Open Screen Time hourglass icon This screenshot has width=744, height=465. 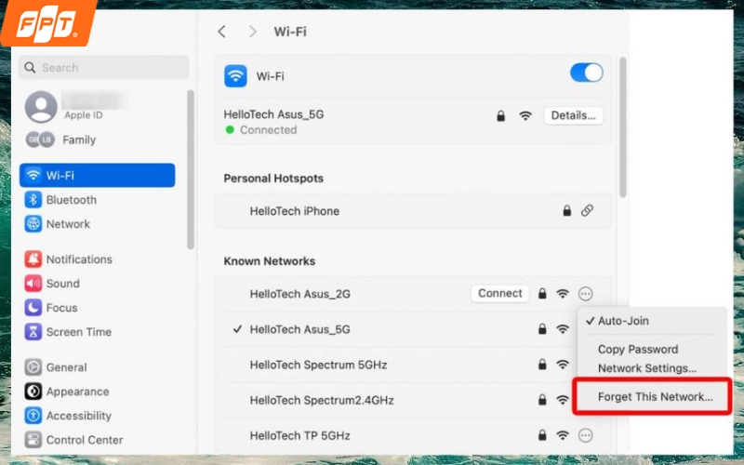tap(33, 332)
